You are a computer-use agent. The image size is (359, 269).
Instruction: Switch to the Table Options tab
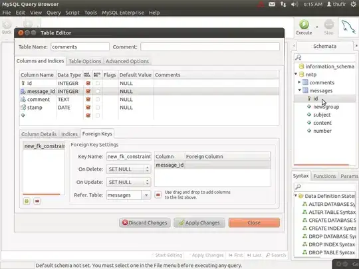[84, 61]
